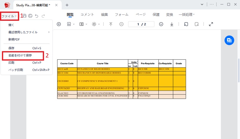Rotate page counterclockwise
This screenshot has width=240, height=139.
[x=186, y=24]
